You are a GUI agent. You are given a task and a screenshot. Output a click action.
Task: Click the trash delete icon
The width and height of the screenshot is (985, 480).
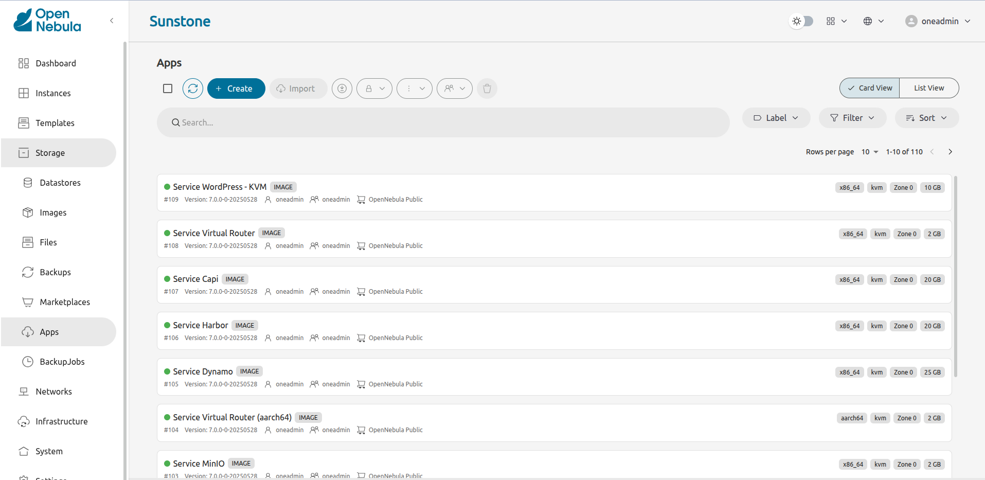[487, 88]
